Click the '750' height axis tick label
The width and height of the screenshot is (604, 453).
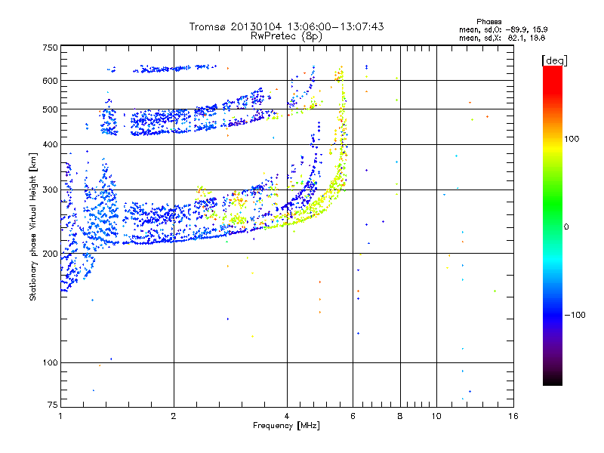pos(50,48)
